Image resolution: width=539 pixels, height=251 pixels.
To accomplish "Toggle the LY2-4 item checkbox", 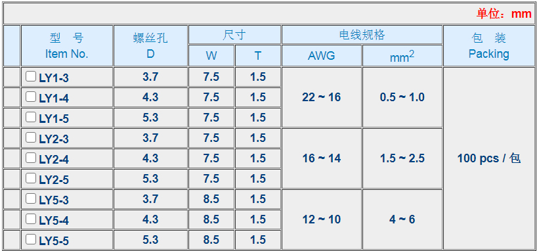I will click(x=31, y=158).
